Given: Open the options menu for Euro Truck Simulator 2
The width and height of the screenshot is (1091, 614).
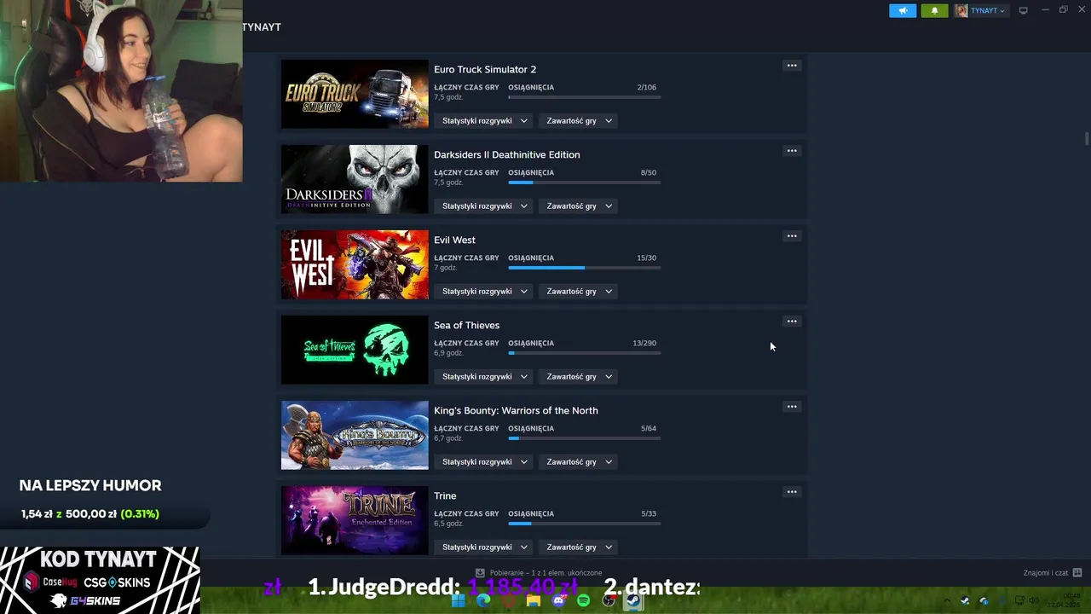Looking at the screenshot, I should point(792,66).
